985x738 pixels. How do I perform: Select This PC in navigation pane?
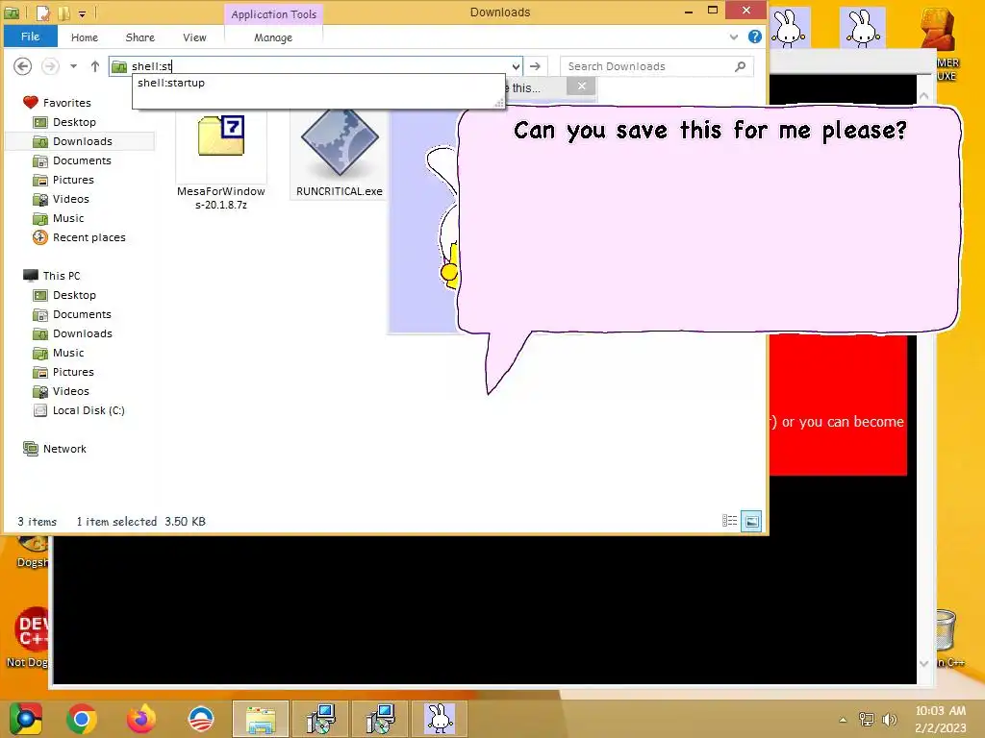(61, 276)
